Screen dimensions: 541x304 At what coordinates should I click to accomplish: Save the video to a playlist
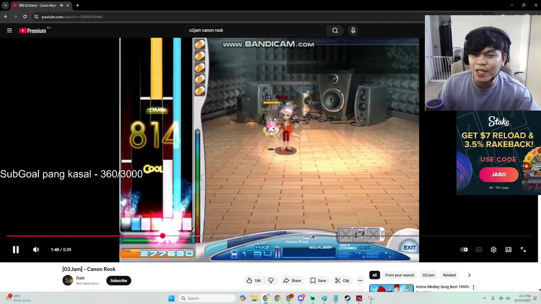[318, 281]
